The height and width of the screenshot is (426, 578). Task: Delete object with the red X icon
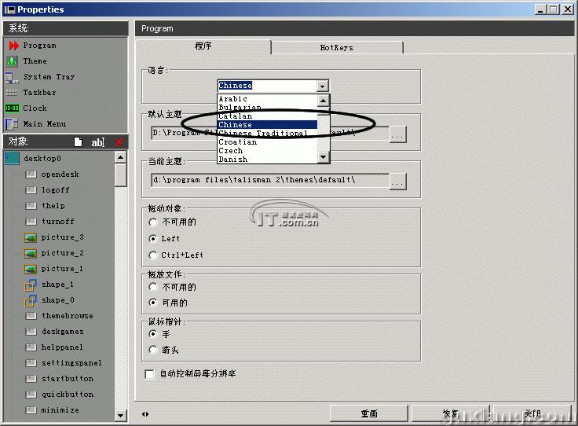119,142
